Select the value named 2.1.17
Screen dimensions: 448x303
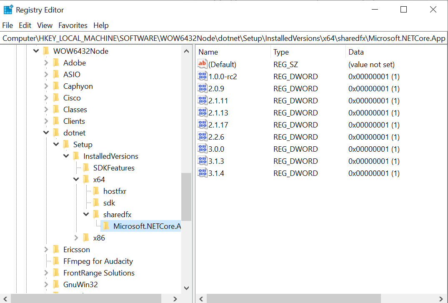[x=218, y=125]
